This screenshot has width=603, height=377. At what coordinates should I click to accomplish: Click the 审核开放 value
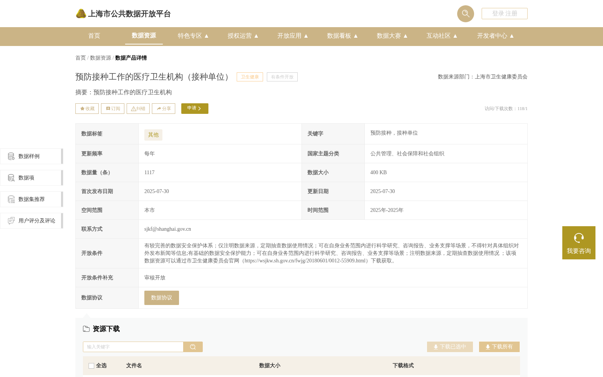(x=155, y=278)
